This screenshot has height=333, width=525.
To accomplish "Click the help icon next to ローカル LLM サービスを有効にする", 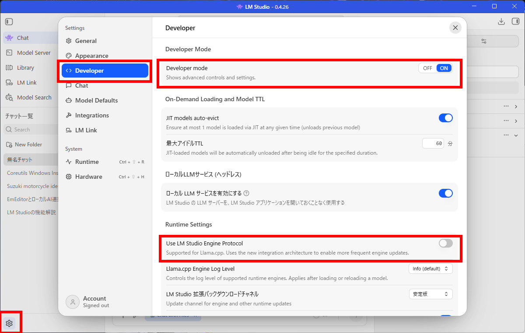I will [246, 193].
